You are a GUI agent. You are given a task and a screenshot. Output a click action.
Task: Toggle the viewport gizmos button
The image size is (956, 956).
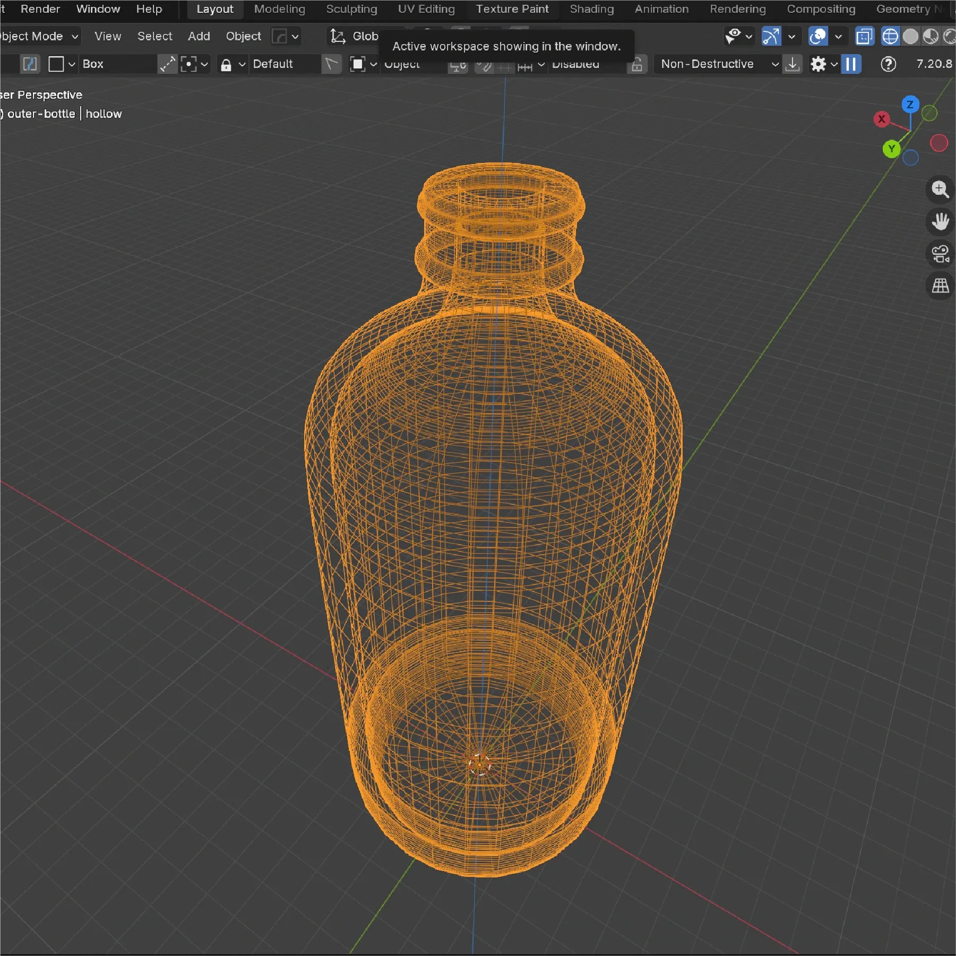point(771,36)
